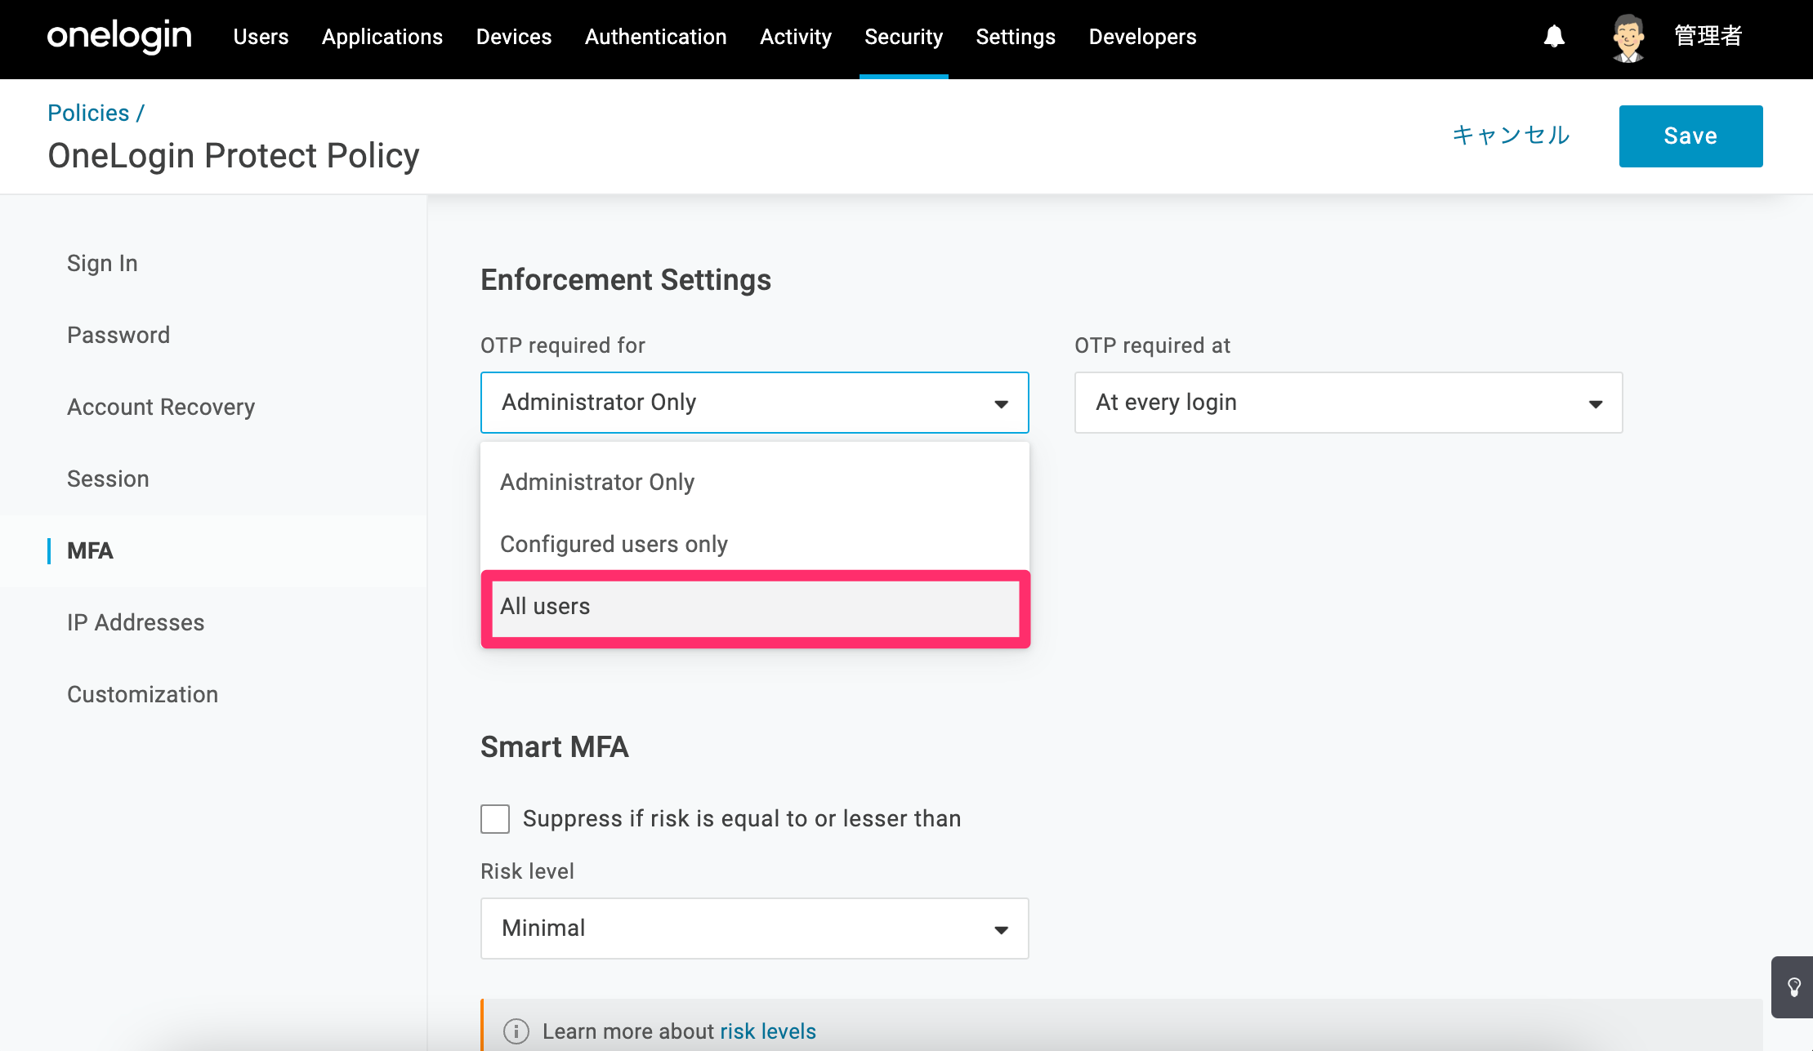This screenshot has height=1051, width=1813.
Task: Open the Developers menu
Action: pyautogui.click(x=1142, y=37)
